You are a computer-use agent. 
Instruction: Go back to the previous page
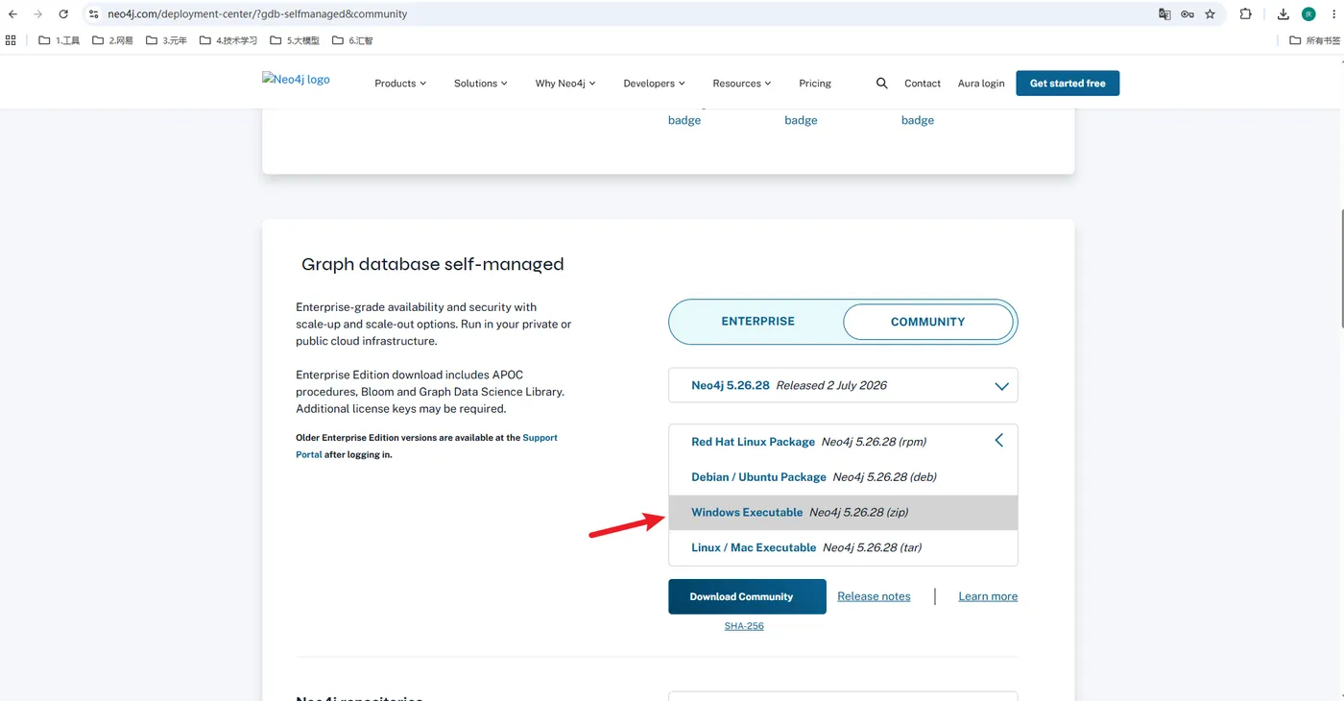[12, 14]
